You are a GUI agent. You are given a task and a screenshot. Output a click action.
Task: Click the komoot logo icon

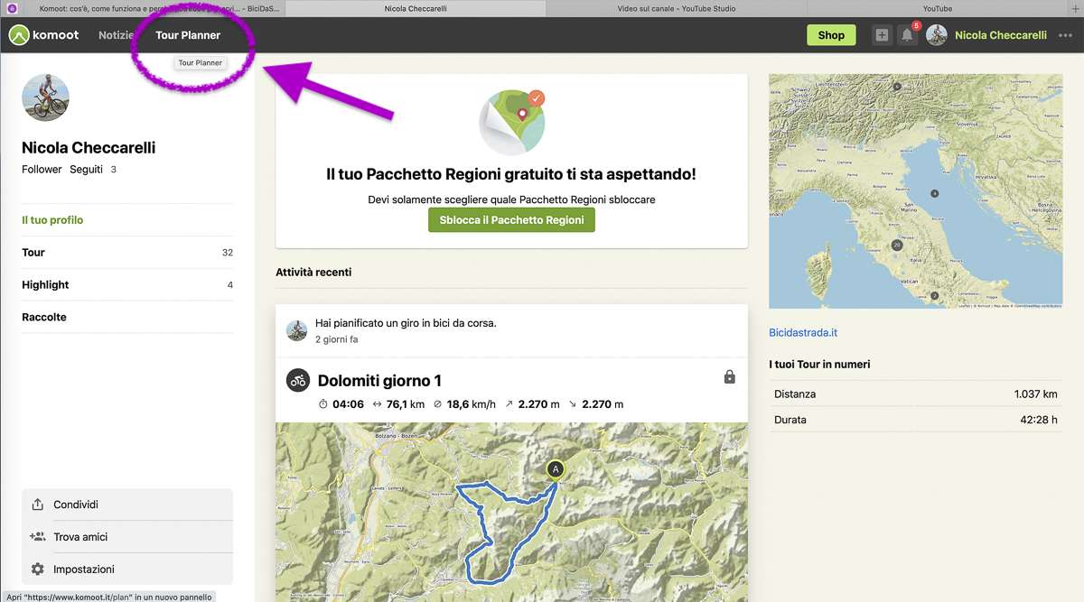point(19,35)
